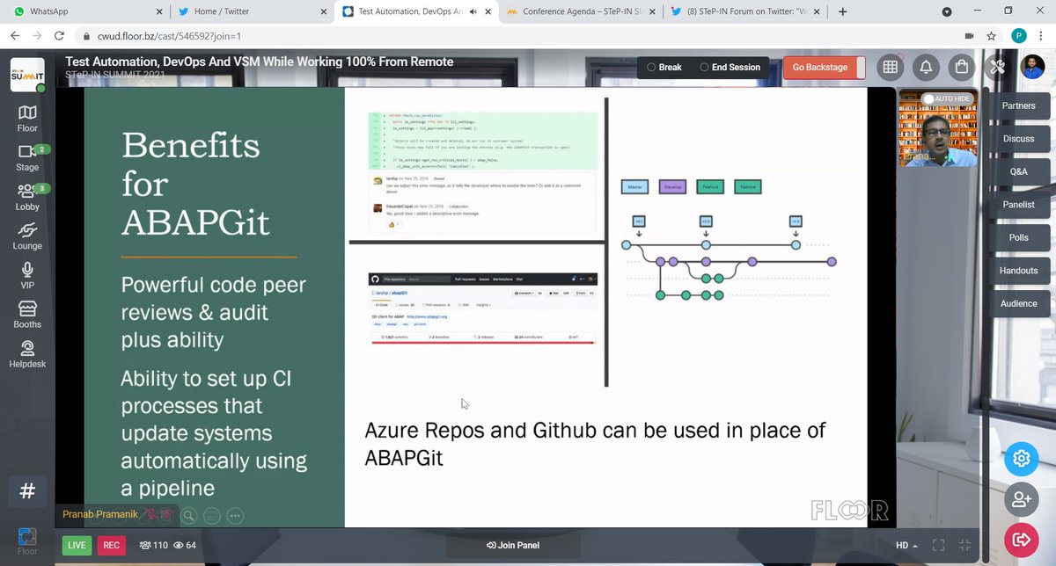Click the three-dots more icon under slide
The height and width of the screenshot is (566, 1056).
pos(235,516)
